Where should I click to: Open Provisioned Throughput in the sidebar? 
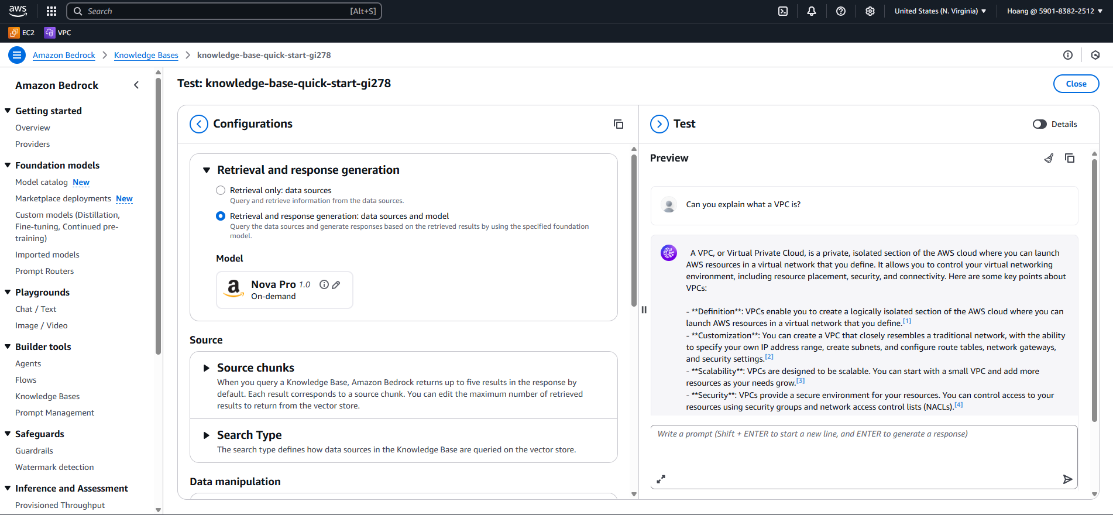click(x=60, y=505)
